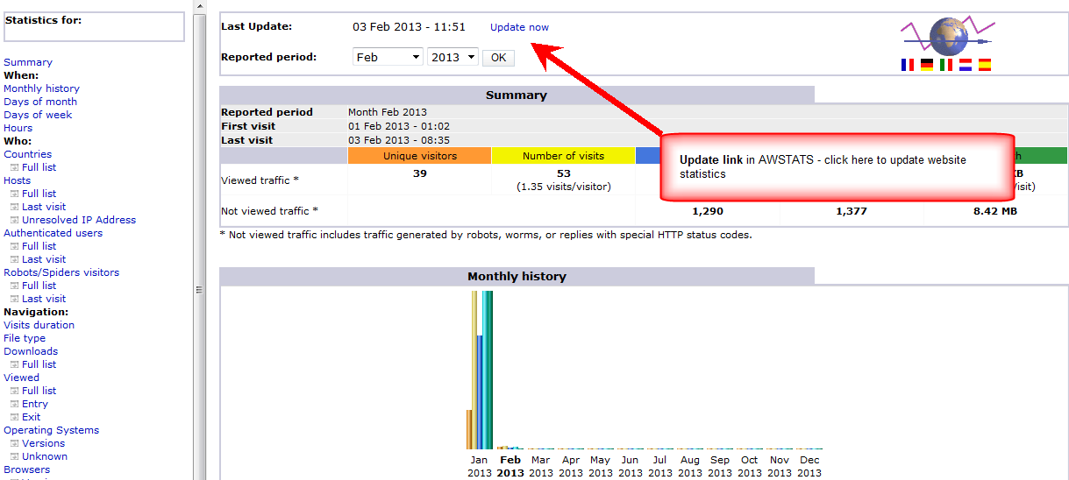Click the frame divider grip handle
This screenshot has height=480, width=1069.
(x=199, y=290)
